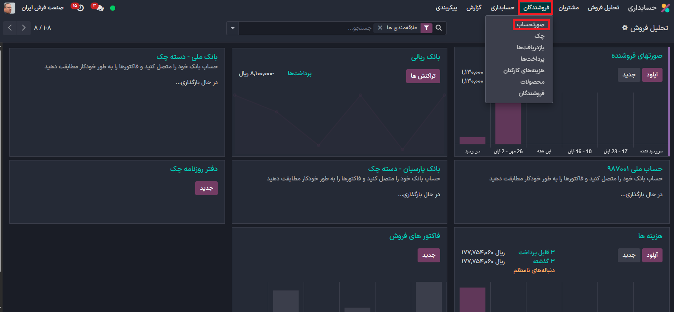Open the دنباله‌های نامنظم link
Screen dimensions: 674x312
click(x=534, y=270)
